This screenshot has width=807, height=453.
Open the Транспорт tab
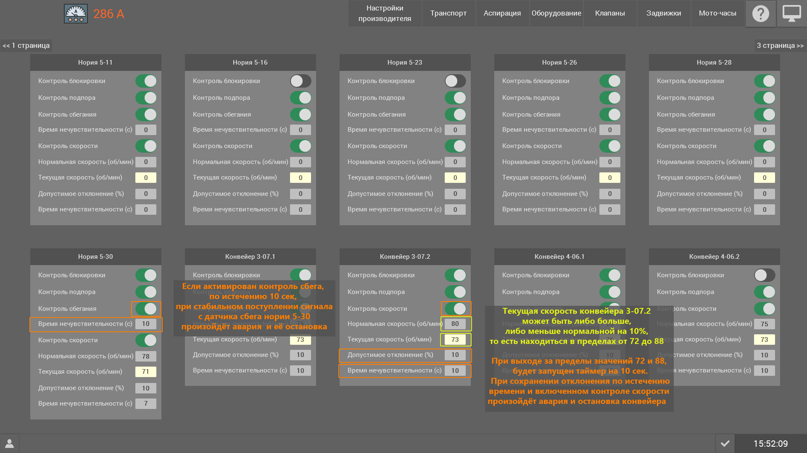click(x=448, y=13)
